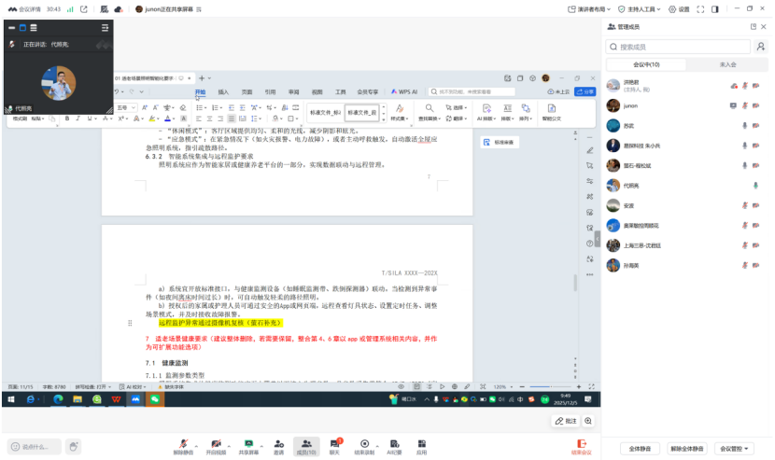Click the WPS highlight color swatch

point(152,118)
